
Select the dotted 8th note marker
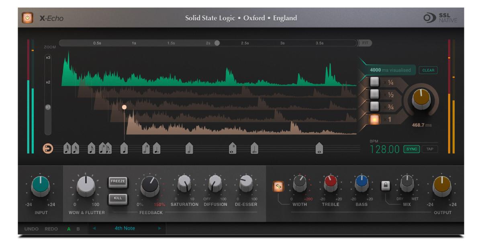point(108,149)
